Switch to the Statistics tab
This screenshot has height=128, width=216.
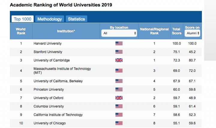pos(76,19)
